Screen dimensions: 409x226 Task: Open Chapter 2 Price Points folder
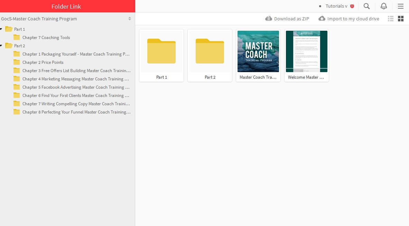[x=43, y=62]
